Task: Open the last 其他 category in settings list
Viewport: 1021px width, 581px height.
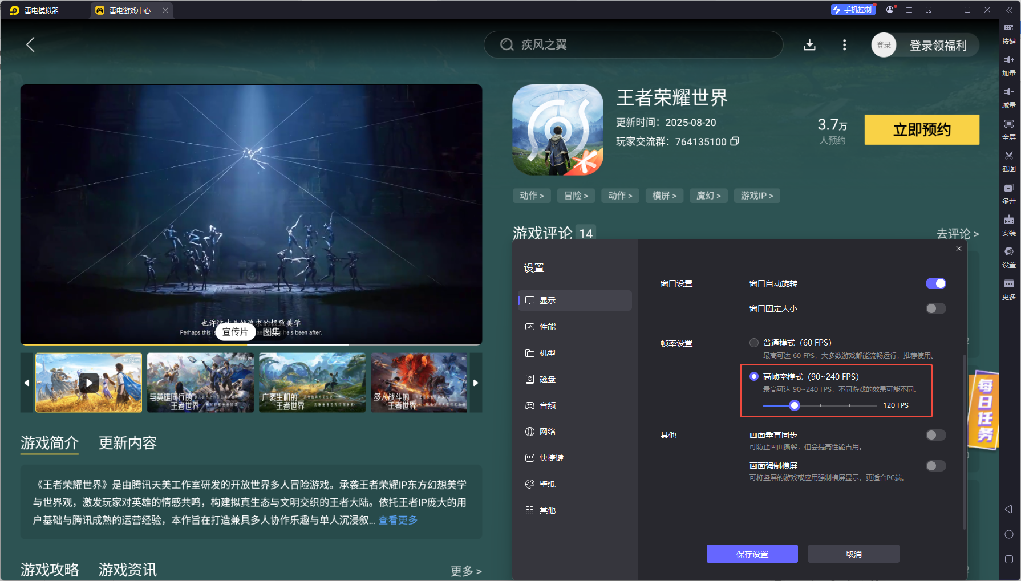Action: [x=575, y=510]
